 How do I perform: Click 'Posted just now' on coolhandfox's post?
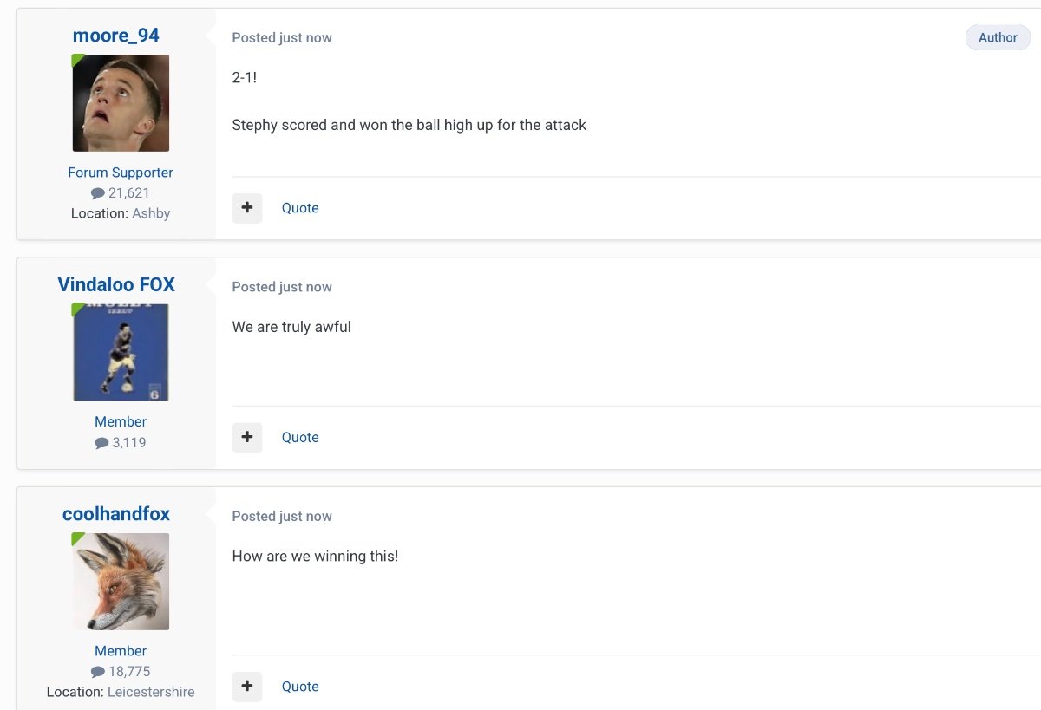282,517
